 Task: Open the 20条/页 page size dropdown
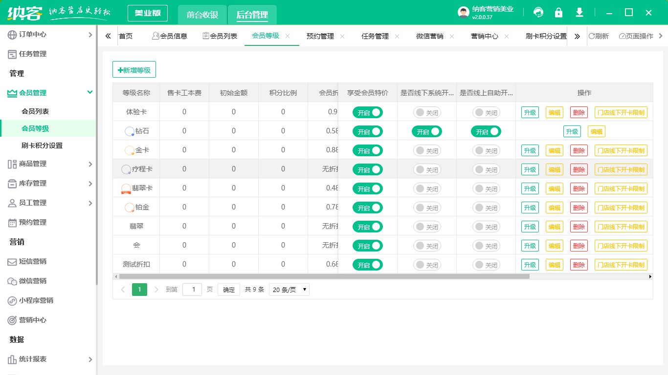tap(289, 289)
